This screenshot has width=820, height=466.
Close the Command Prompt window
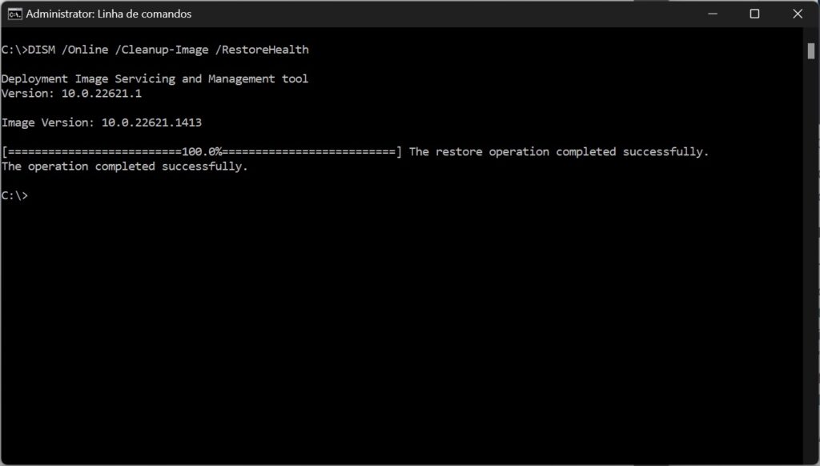797,14
